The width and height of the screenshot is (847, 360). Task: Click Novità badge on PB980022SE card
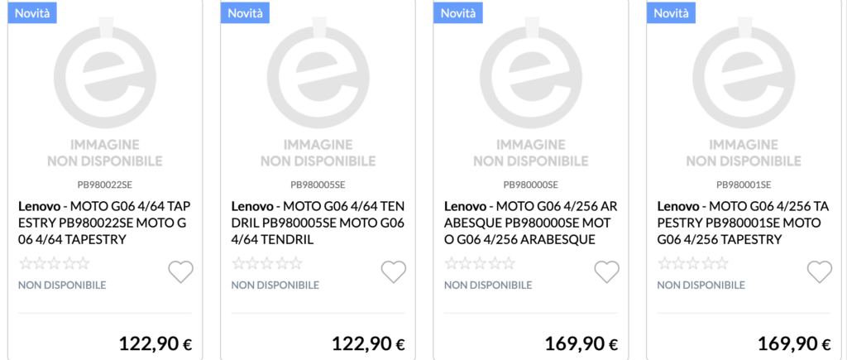pyautogui.click(x=33, y=12)
